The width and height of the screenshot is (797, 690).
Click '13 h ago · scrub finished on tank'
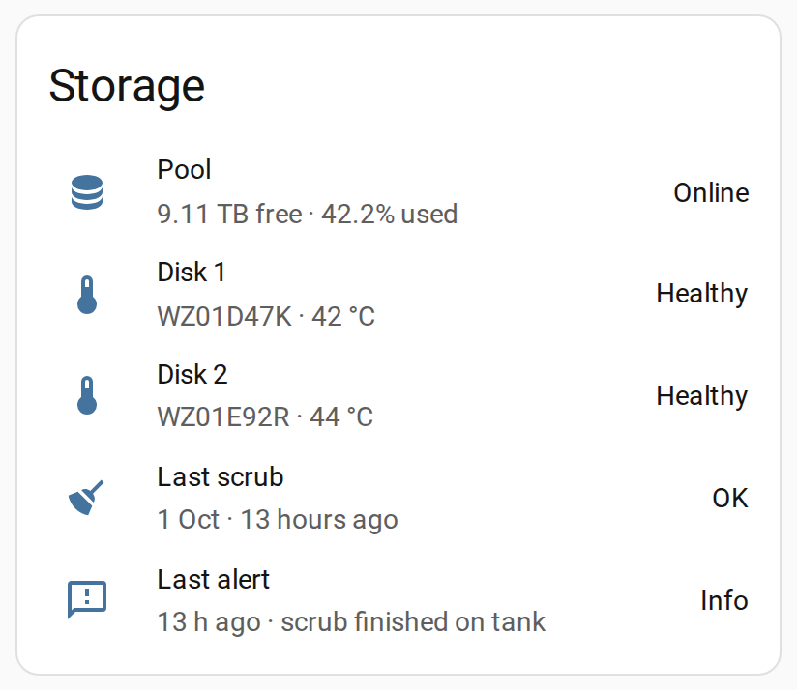(351, 623)
